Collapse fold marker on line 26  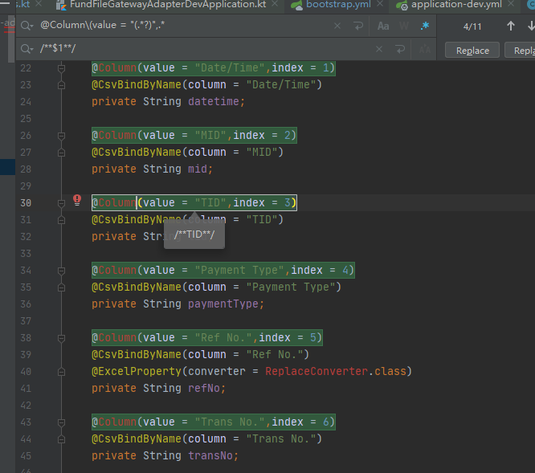coord(61,136)
